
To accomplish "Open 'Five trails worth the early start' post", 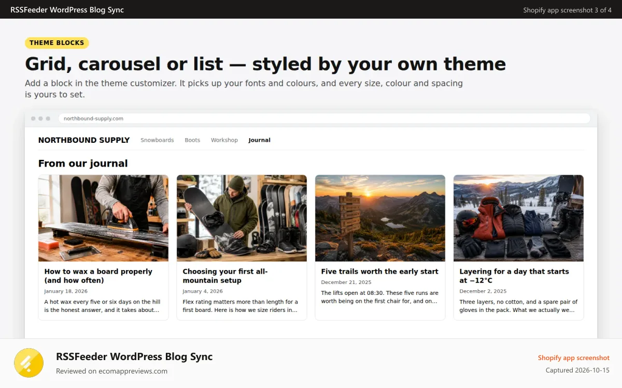I will pos(379,271).
